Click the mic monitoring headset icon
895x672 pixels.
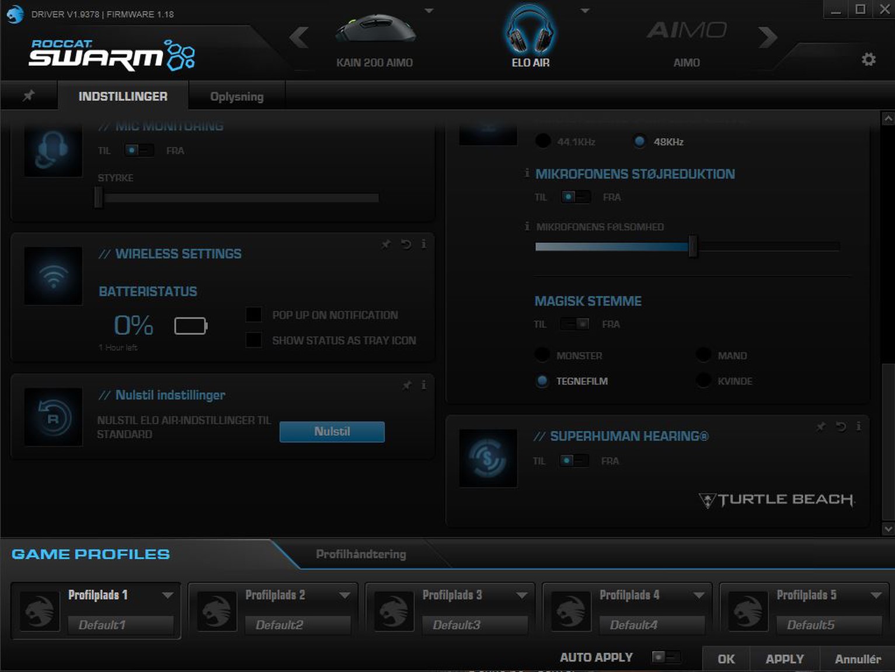tap(53, 149)
